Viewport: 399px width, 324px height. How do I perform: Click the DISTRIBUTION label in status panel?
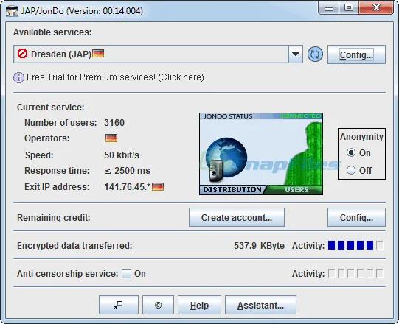(232, 190)
